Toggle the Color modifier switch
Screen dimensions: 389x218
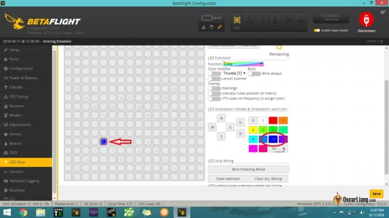214,74
